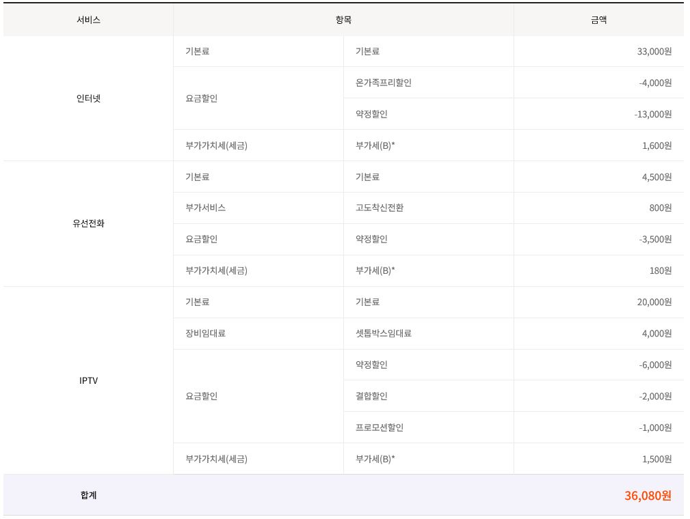Click the 서비스 column header
Viewport: 690px width, 519px height.
[x=88, y=20]
